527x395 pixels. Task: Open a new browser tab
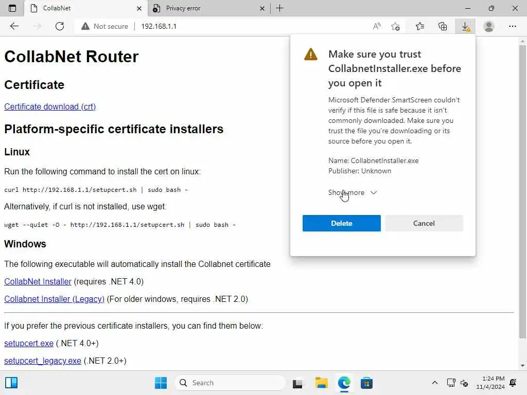(279, 8)
